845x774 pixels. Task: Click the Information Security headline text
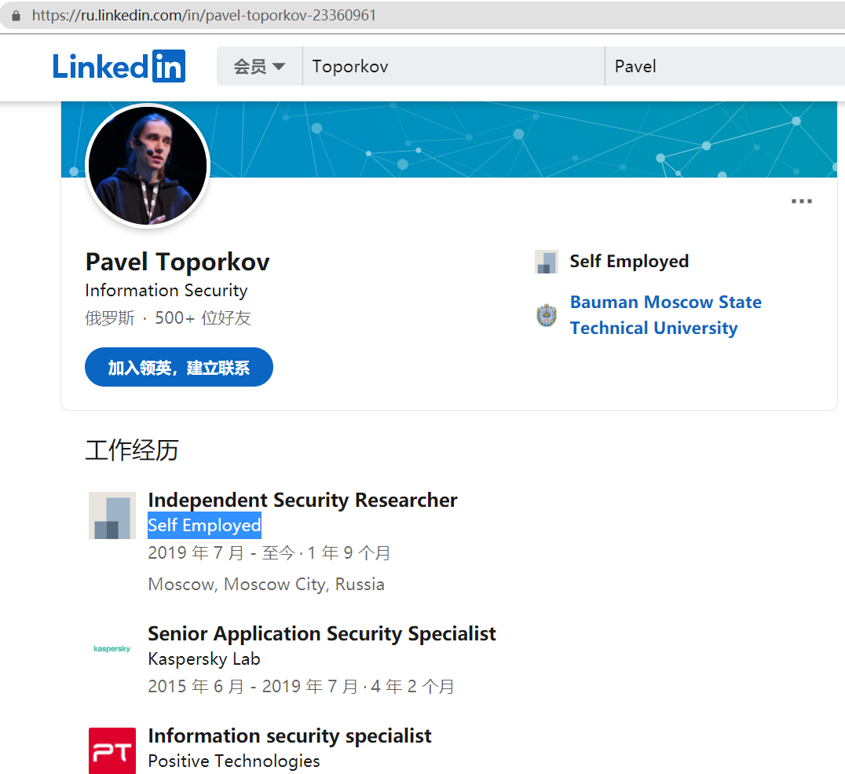point(166,291)
